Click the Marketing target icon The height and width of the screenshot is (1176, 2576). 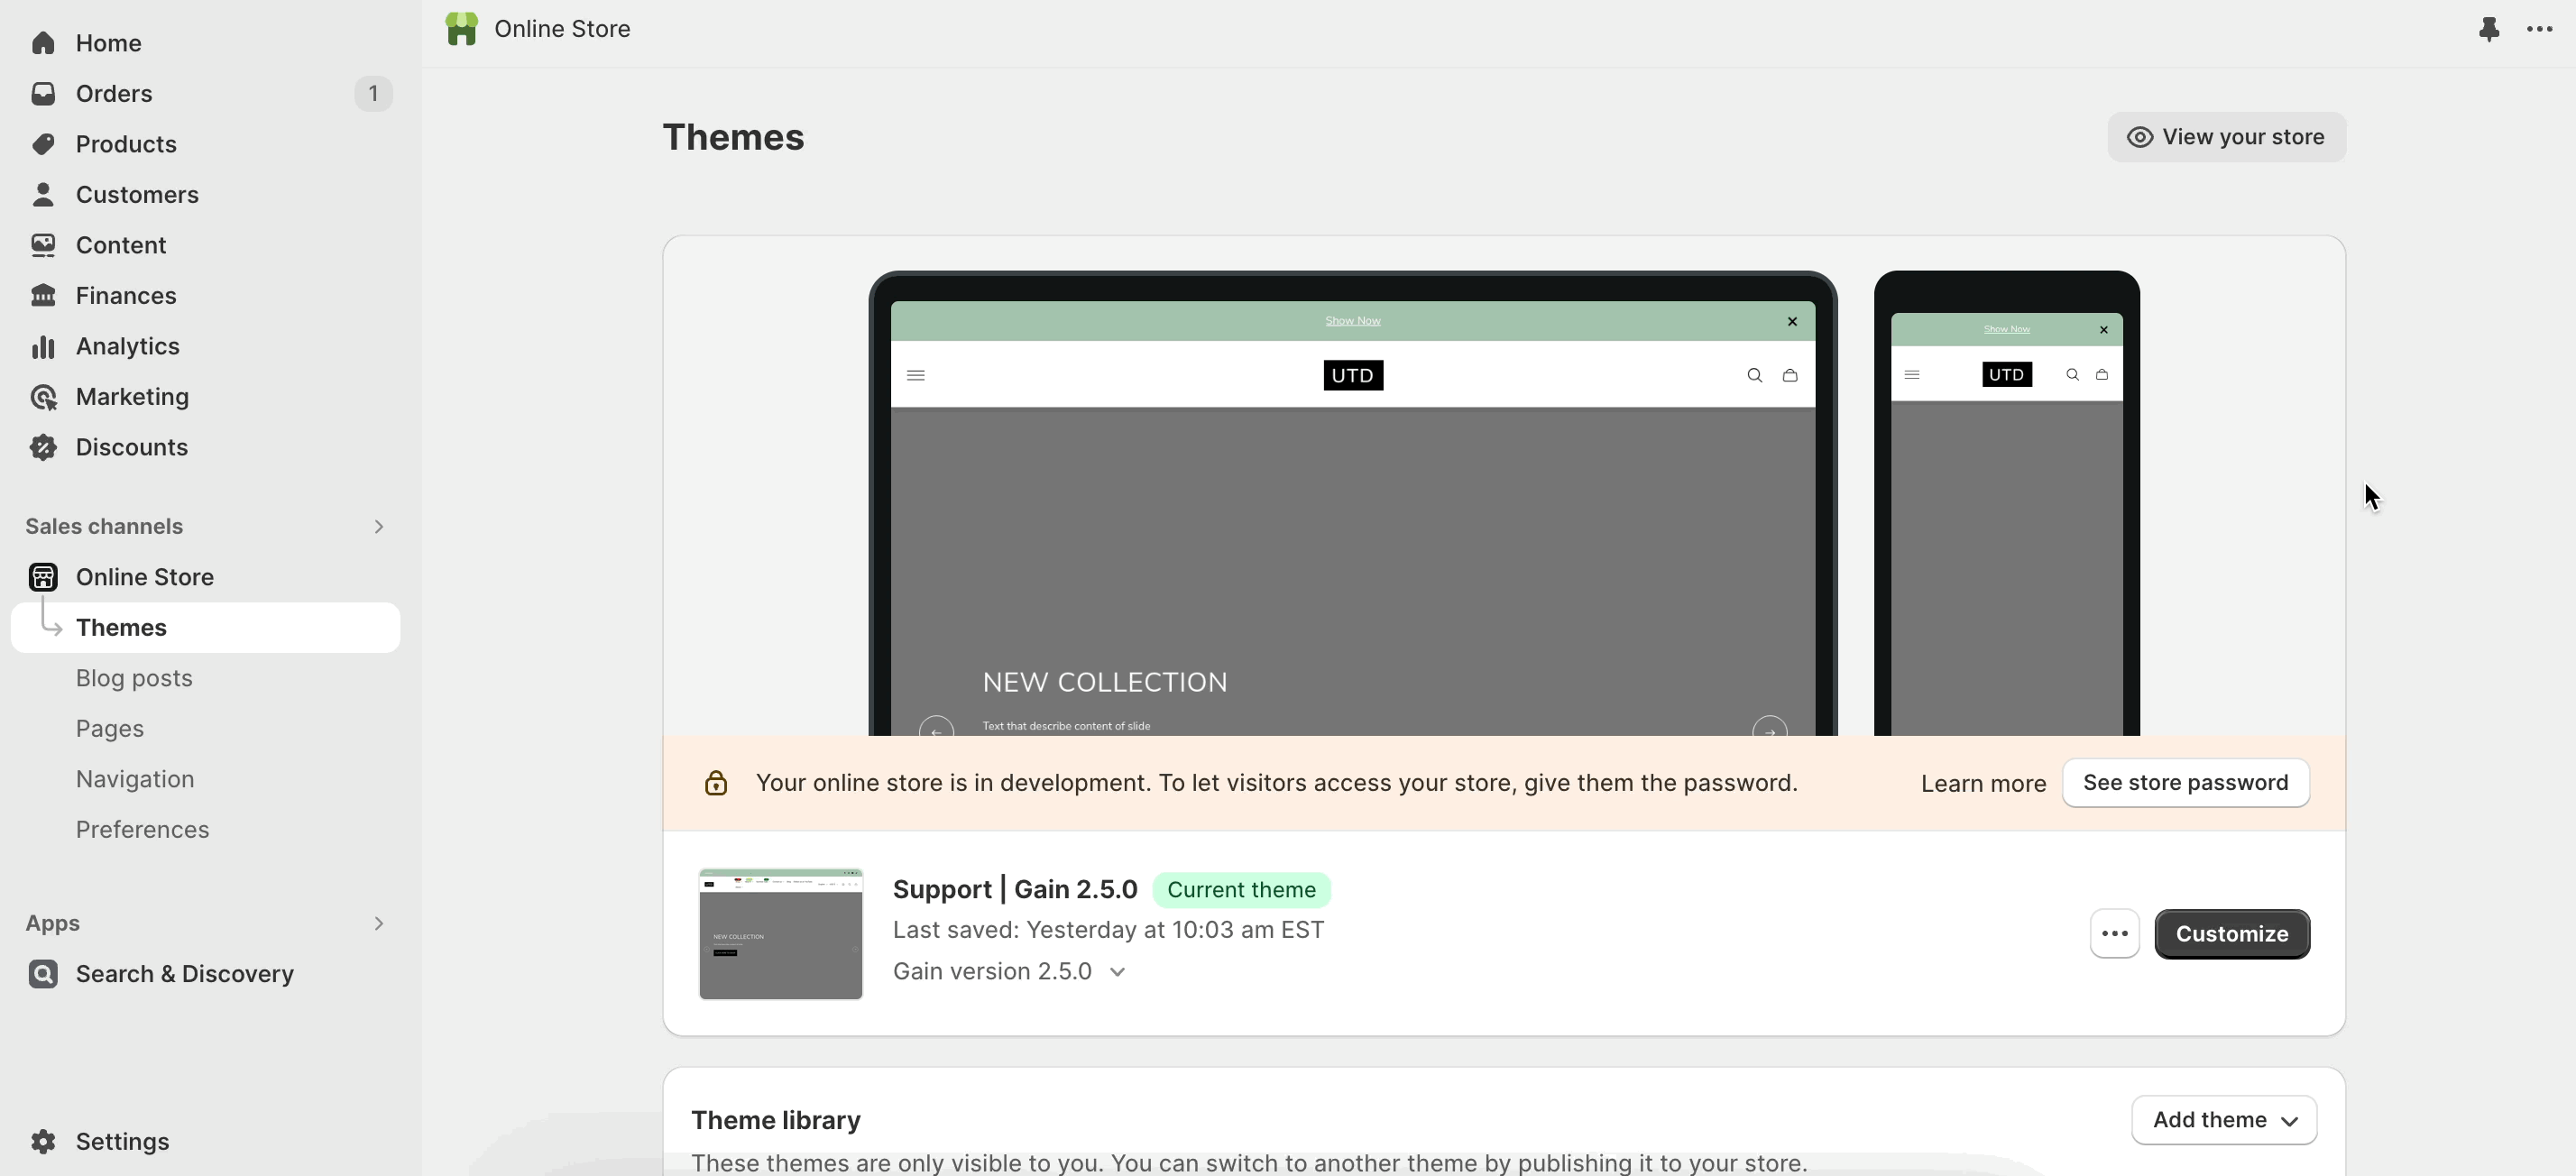(x=43, y=397)
